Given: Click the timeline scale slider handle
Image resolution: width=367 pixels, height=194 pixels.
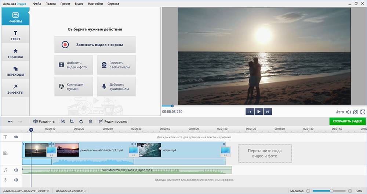Looking at the screenshot, I should (x=332, y=191).
